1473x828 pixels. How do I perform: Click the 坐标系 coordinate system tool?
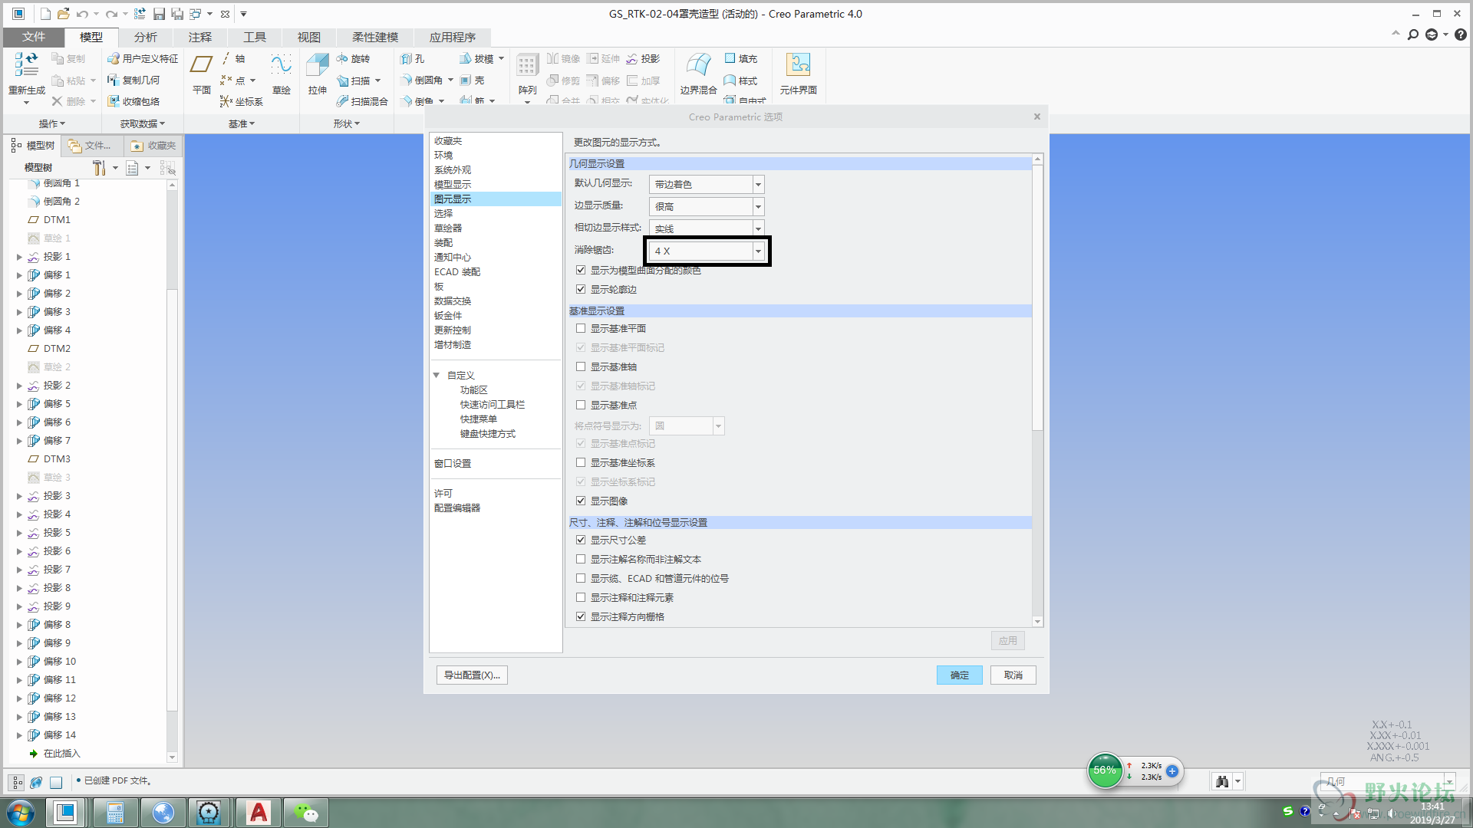click(242, 101)
